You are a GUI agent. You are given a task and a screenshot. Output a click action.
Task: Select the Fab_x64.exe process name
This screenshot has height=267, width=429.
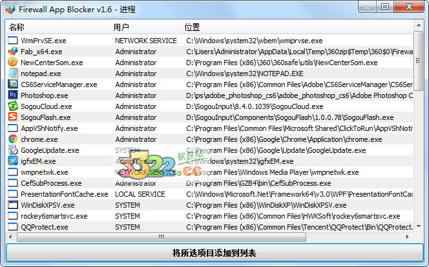pyautogui.click(x=41, y=52)
